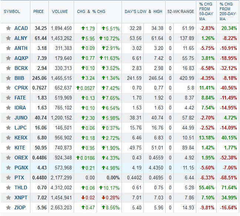
Task: Select ALNY 52-week high 137.89
Action: [187, 38]
